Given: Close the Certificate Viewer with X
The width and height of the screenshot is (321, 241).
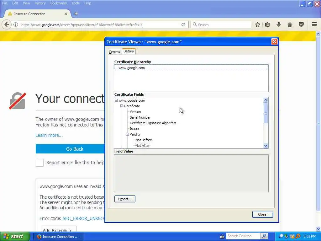Looking at the screenshot, I should (x=274, y=42).
